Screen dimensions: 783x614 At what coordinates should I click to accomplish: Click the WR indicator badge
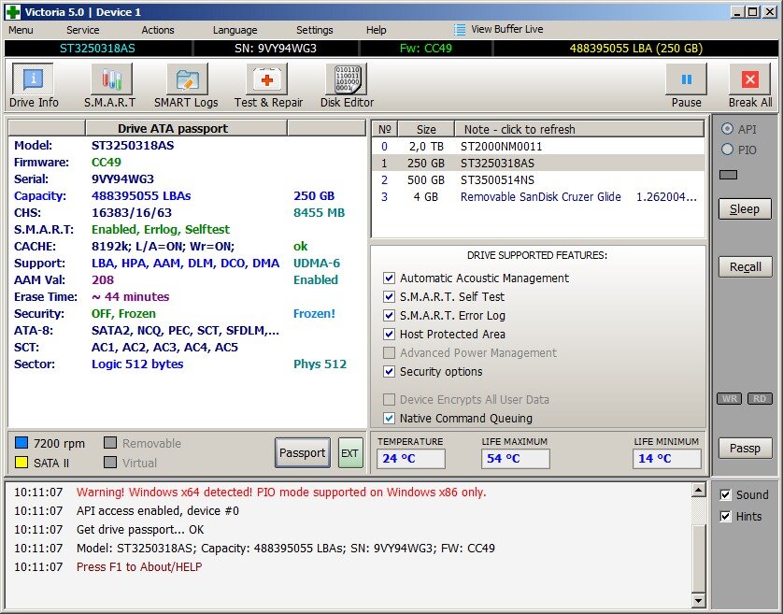(x=729, y=398)
